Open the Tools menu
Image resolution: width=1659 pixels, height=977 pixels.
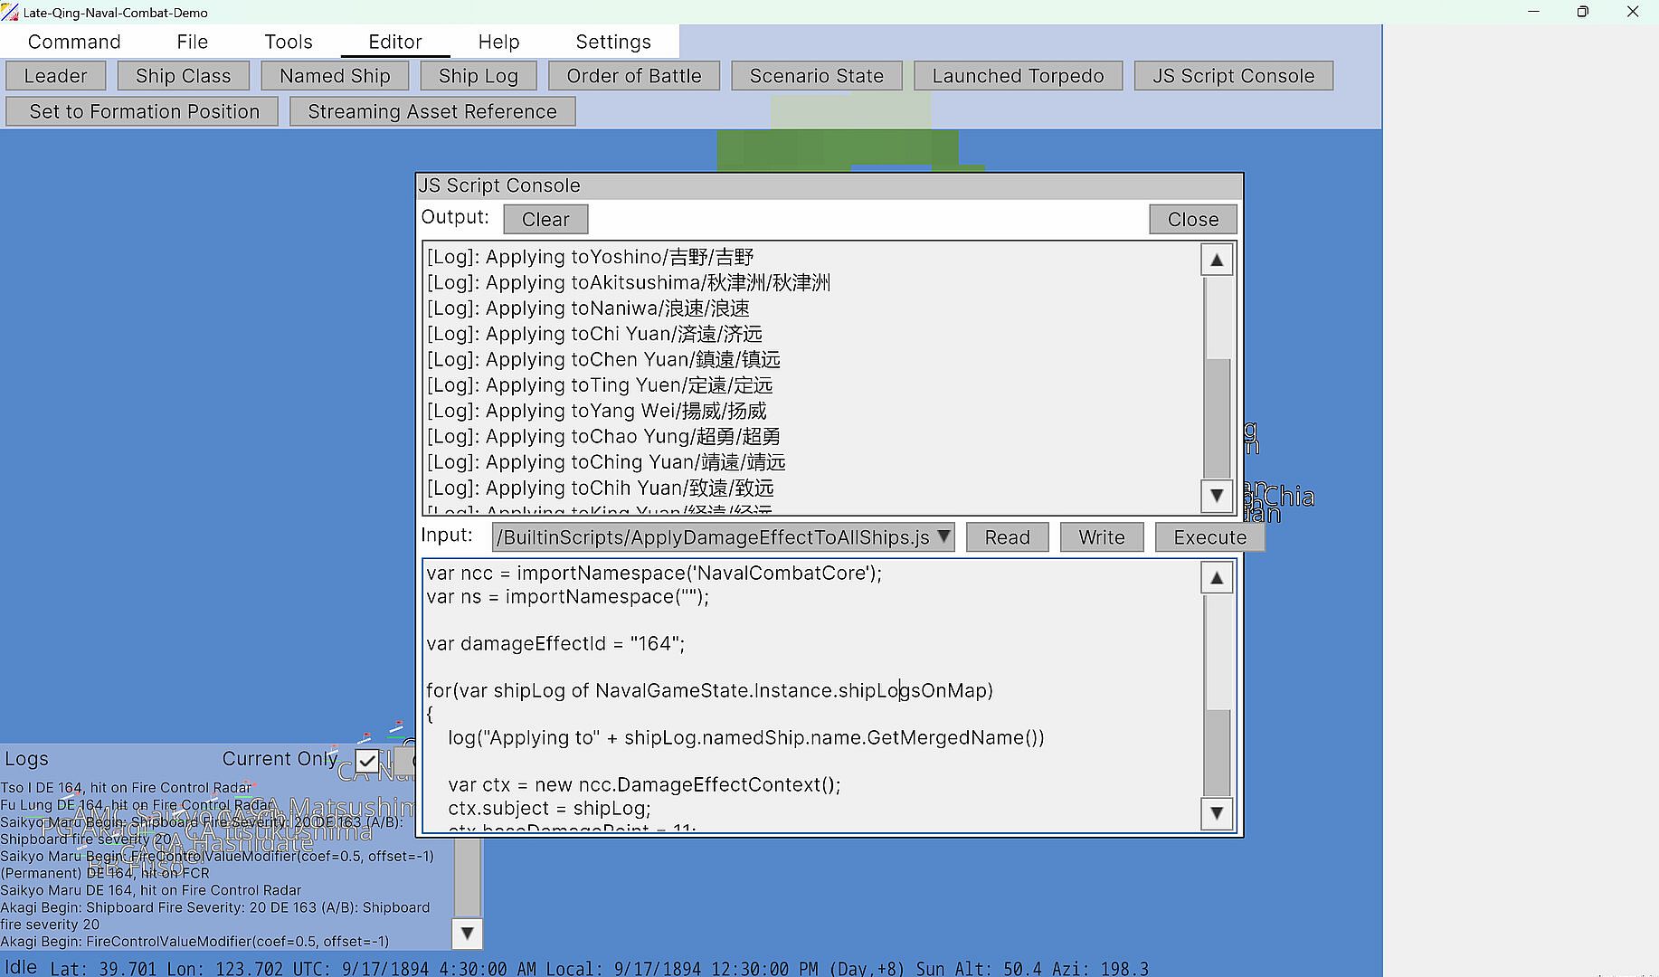coord(289,42)
